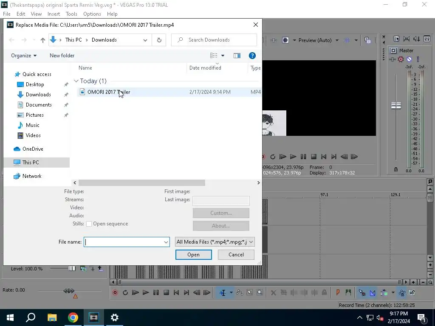Toggle Lock Envelopes to Events

click(x=402, y=292)
